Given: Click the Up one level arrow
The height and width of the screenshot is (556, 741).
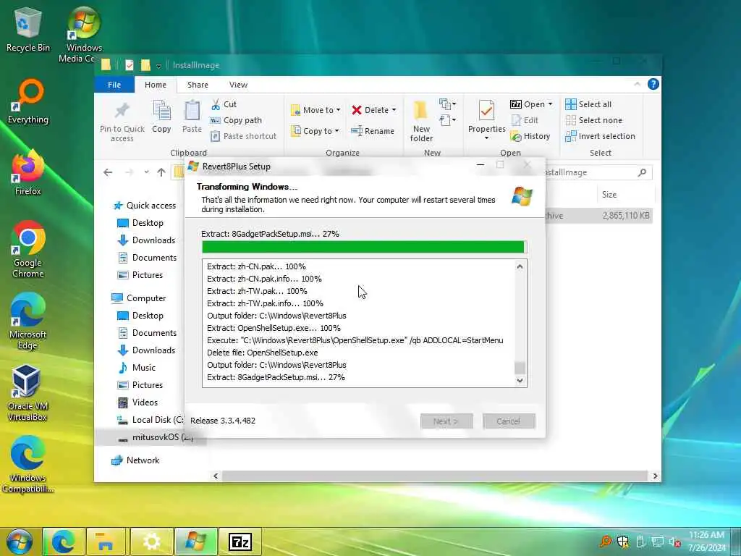Looking at the screenshot, I should (x=161, y=172).
